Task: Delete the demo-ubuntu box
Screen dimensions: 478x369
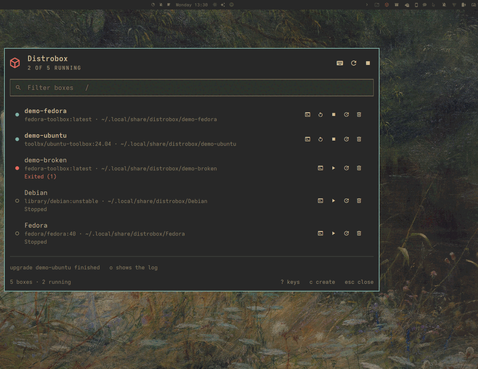Action: (359, 139)
